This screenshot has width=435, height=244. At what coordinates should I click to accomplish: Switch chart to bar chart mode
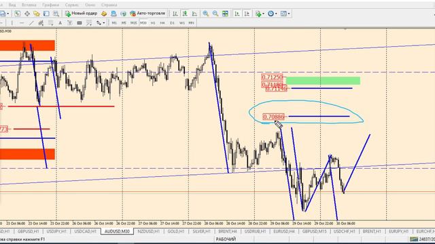175,14
